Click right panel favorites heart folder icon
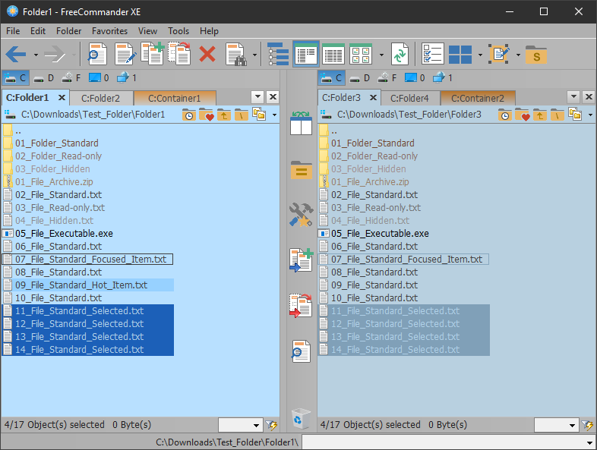 523,115
